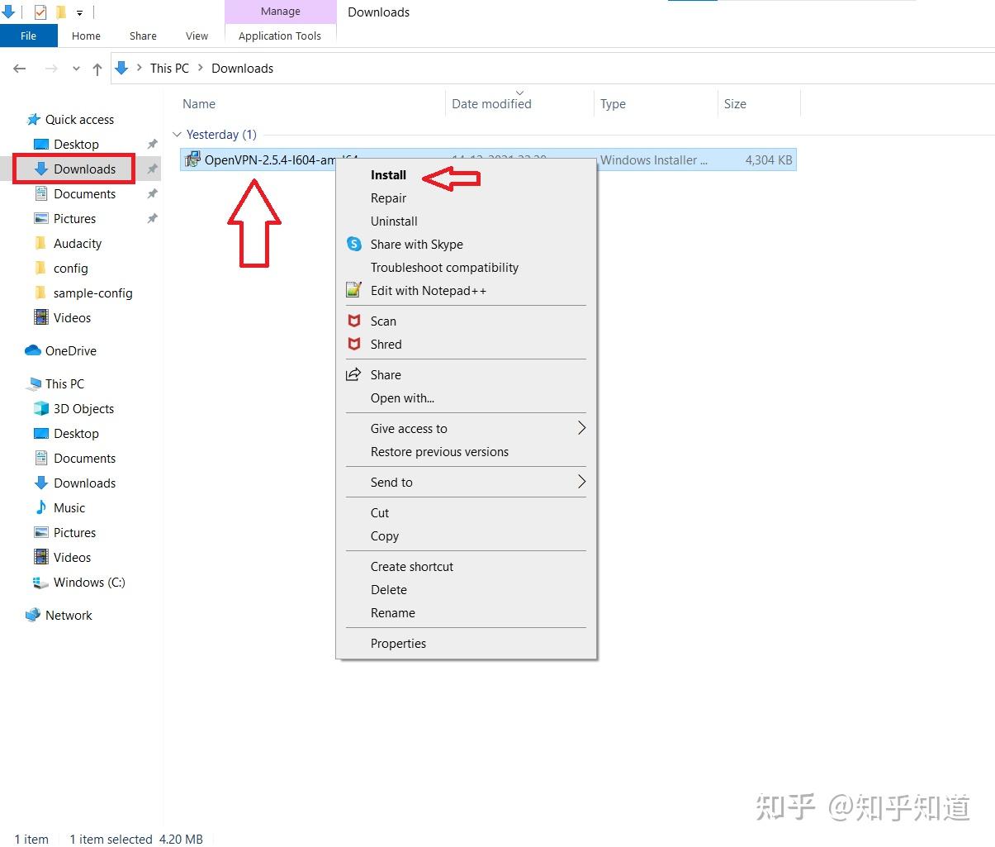Screen dimensions: 995x847
Task: Open Music under This PC
Action: click(69, 508)
